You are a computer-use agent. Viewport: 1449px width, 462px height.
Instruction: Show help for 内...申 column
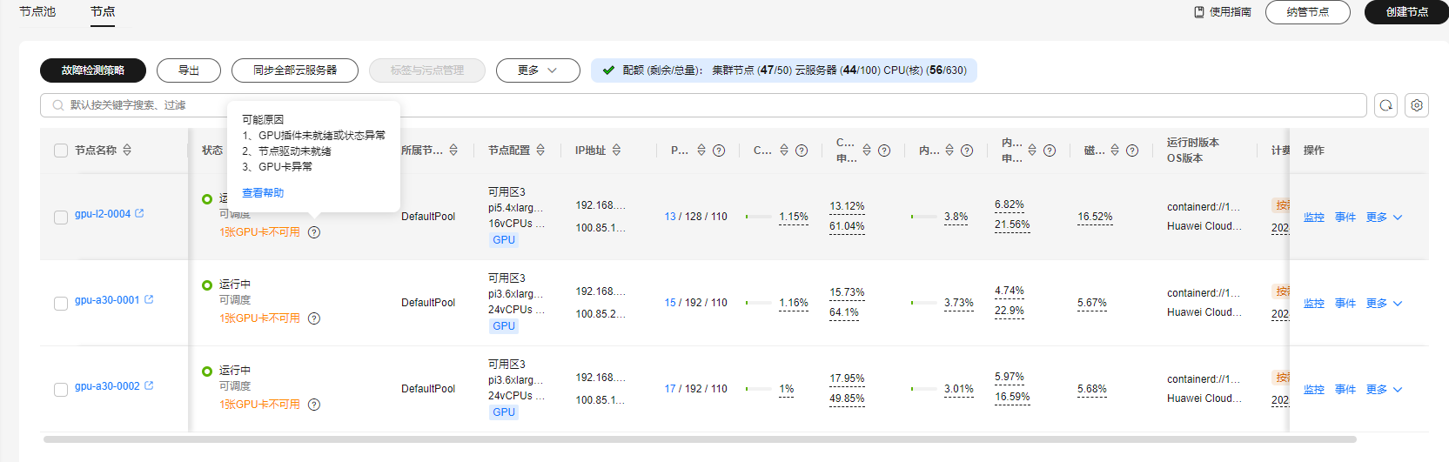(1050, 151)
